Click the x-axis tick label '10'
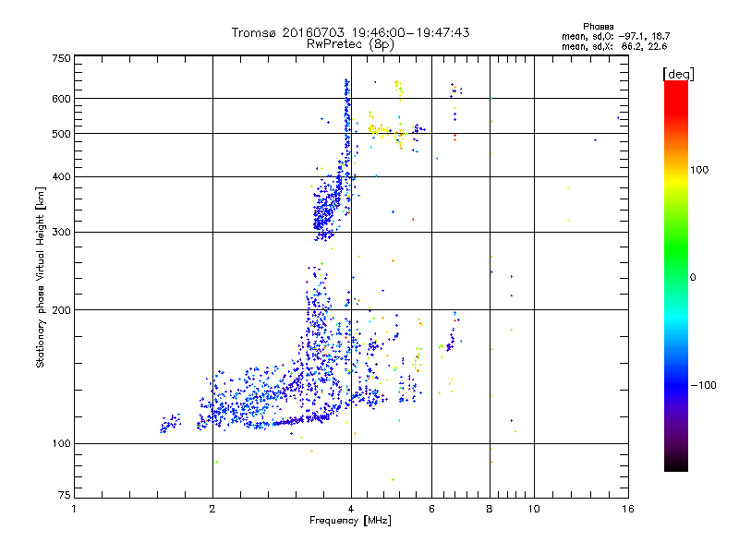 coord(534,509)
